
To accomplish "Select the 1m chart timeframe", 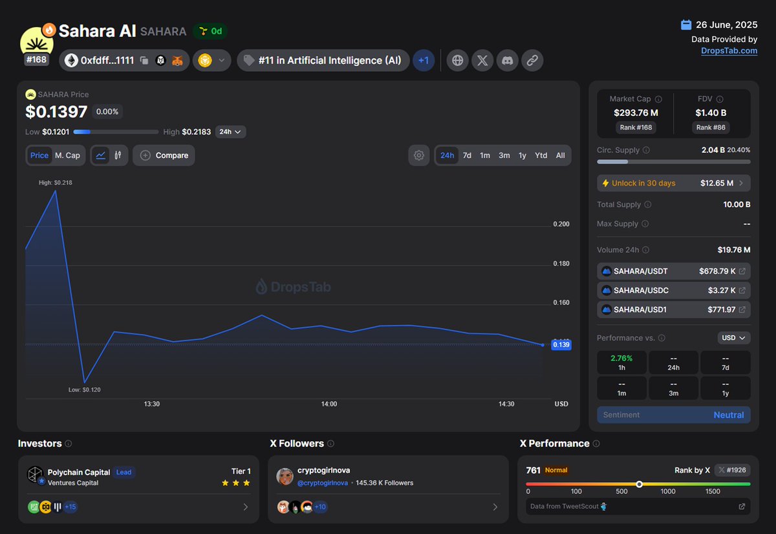I will click(x=485, y=155).
